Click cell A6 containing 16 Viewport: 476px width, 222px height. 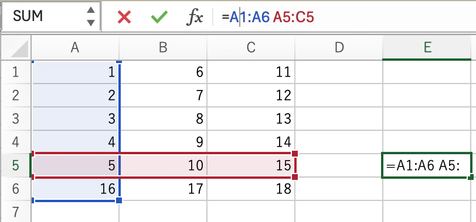pyautogui.click(x=75, y=189)
